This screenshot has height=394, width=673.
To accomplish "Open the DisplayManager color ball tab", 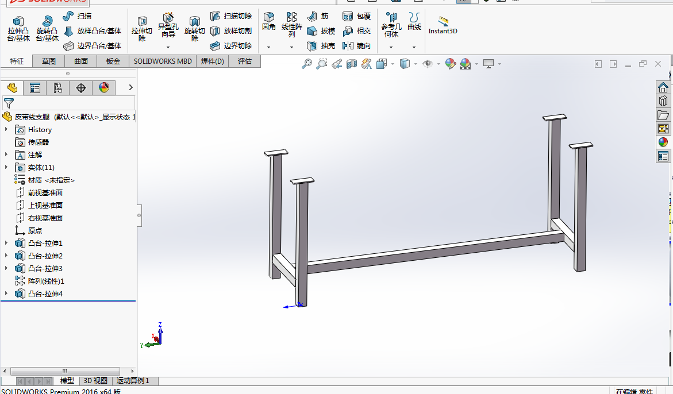I will click(x=104, y=88).
